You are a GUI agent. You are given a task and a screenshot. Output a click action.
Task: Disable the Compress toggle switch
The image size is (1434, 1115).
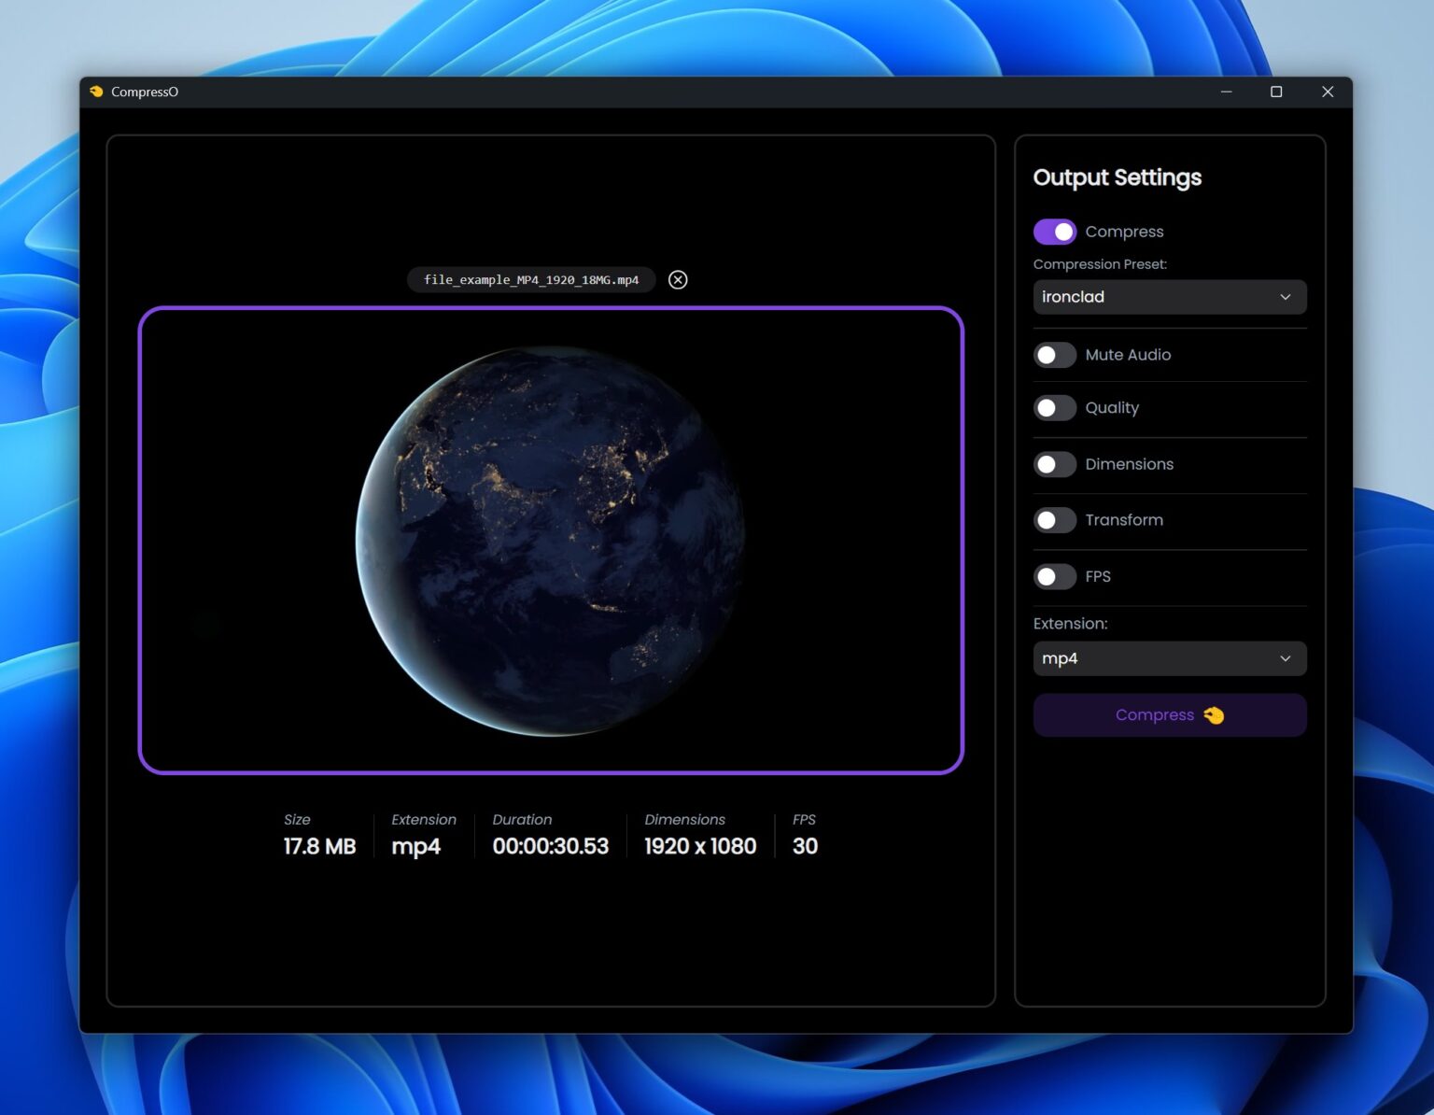click(x=1054, y=232)
